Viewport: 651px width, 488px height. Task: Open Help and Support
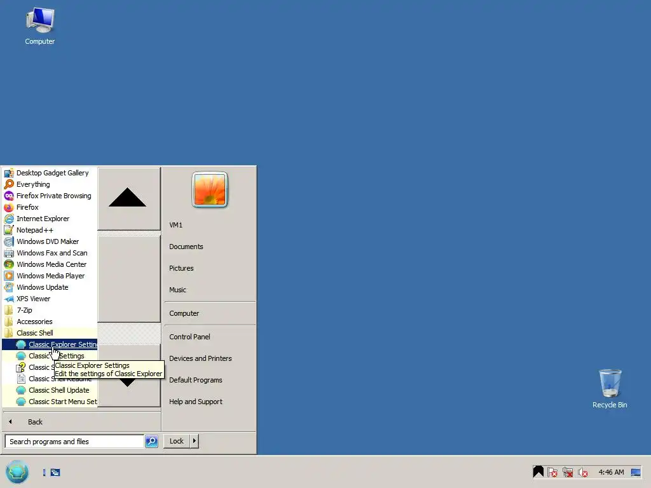click(x=210, y=402)
